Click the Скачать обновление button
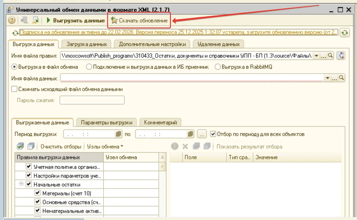Viewport: 357px width, 220px height. pyautogui.click(x=139, y=21)
